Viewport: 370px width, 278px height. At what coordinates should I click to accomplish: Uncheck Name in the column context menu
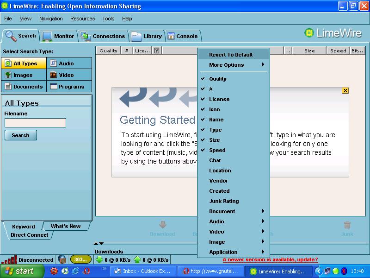[234, 120]
